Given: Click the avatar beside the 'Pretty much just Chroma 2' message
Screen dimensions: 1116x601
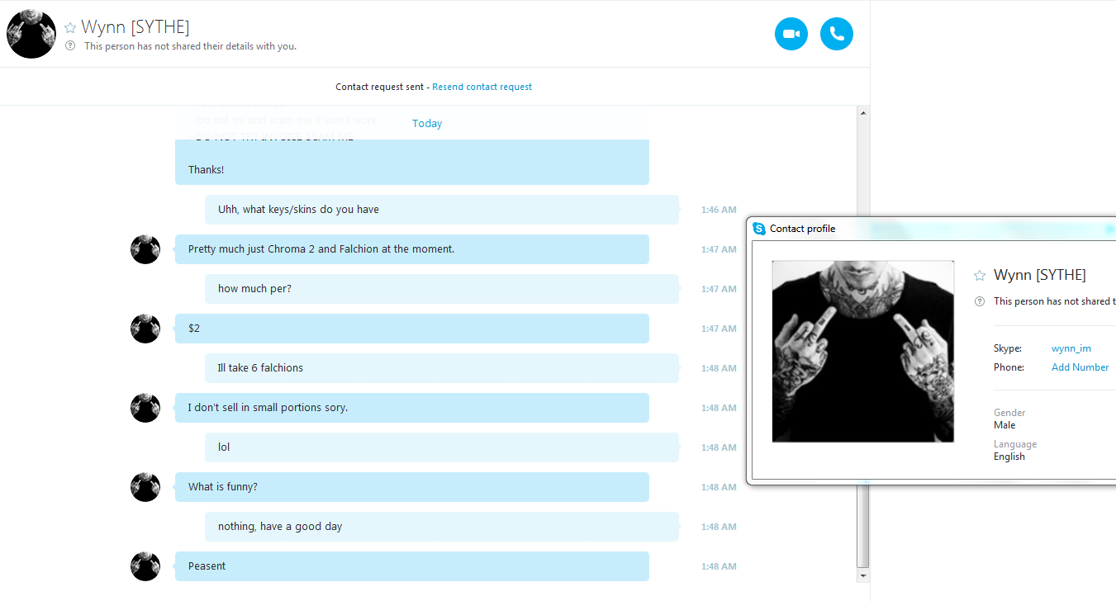Looking at the screenshot, I should point(145,249).
